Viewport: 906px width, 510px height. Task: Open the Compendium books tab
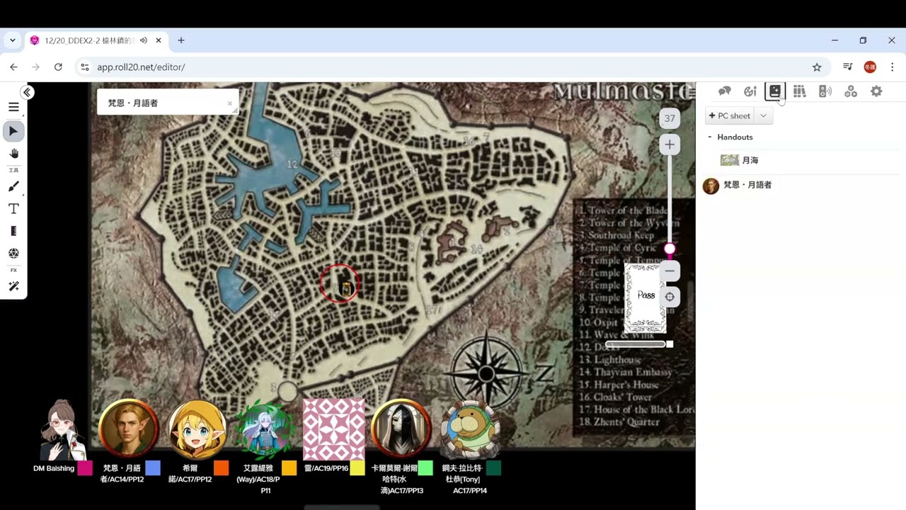(800, 91)
